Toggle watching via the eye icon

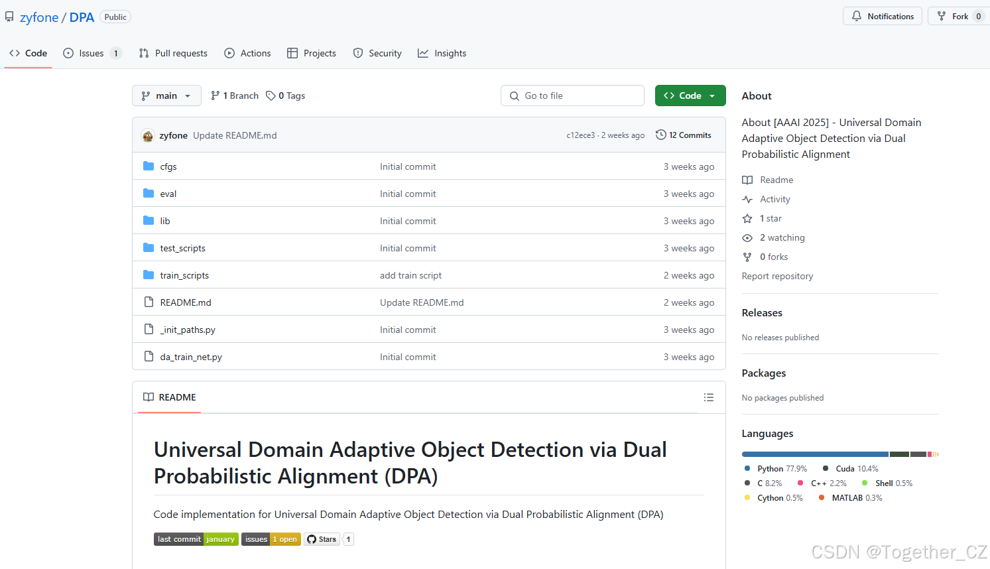[x=747, y=237]
